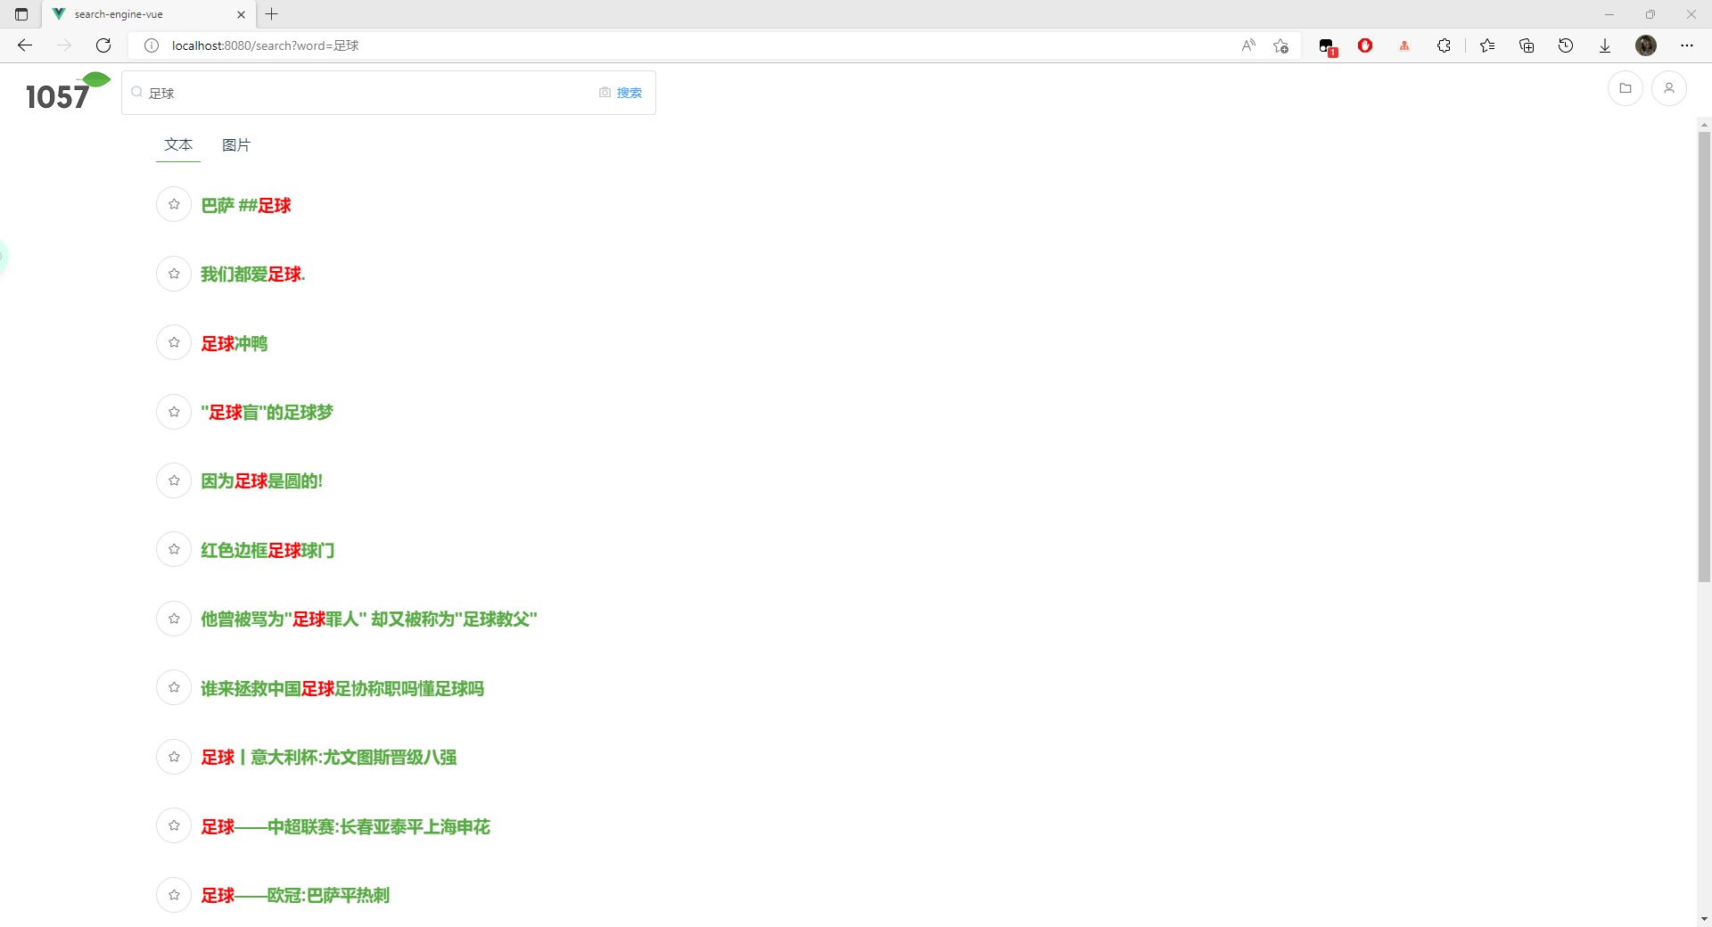Favorite the '足球罪人' 足球教父 result
1712x927 pixels.
(174, 619)
